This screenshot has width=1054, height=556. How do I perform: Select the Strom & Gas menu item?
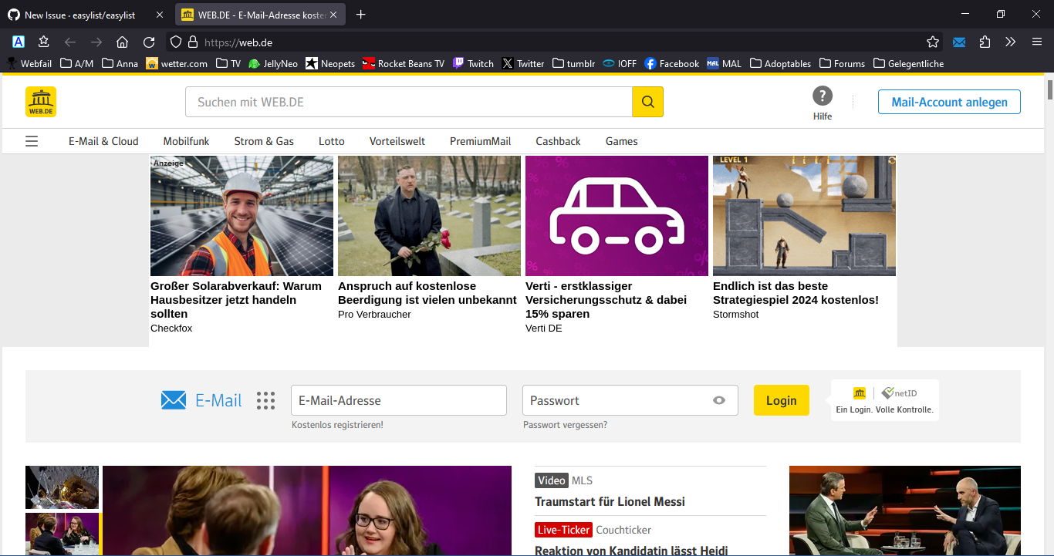[x=264, y=141]
